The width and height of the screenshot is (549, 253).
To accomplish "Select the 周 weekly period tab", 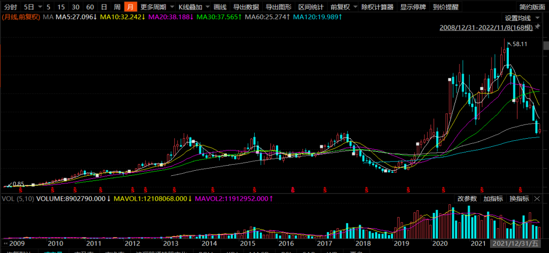I will 117,7.
